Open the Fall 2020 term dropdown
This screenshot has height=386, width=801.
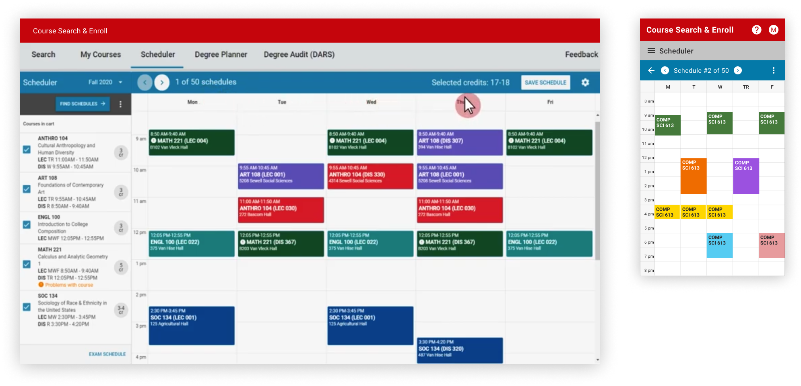(105, 82)
